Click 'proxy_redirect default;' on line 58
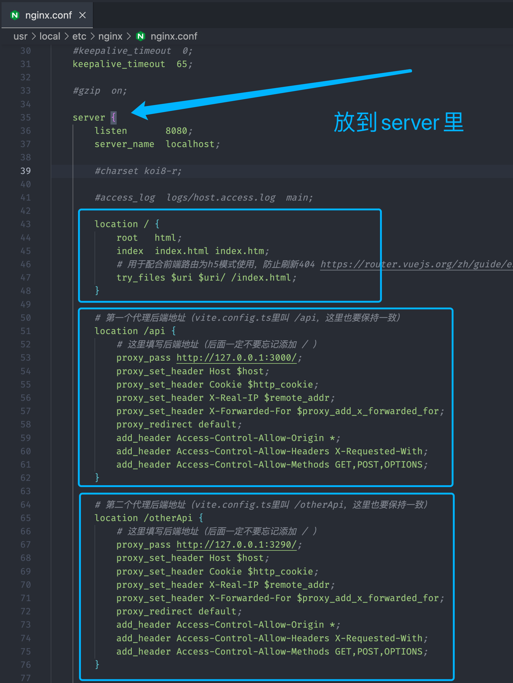513x683 pixels. (179, 424)
